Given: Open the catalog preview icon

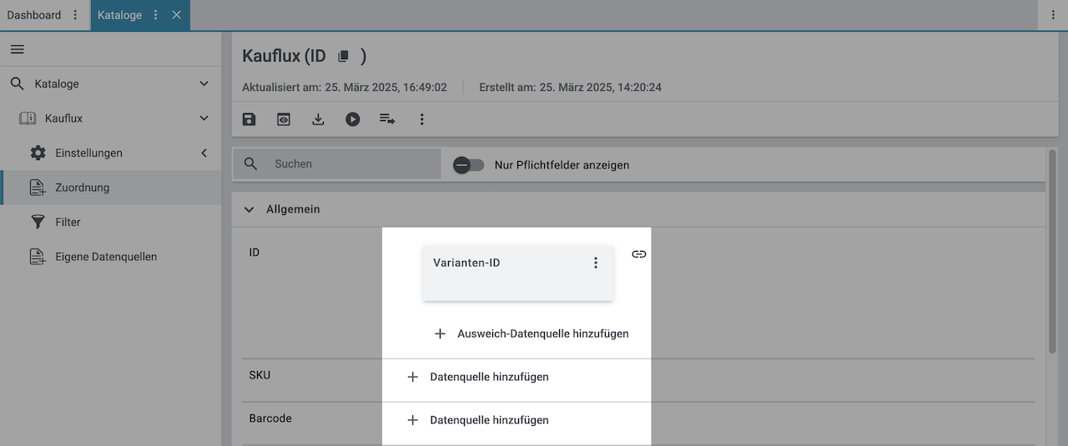Looking at the screenshot, I should click(284, 119).
